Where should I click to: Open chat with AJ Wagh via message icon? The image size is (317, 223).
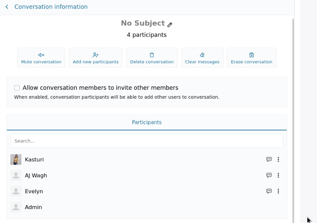[269, 175]
